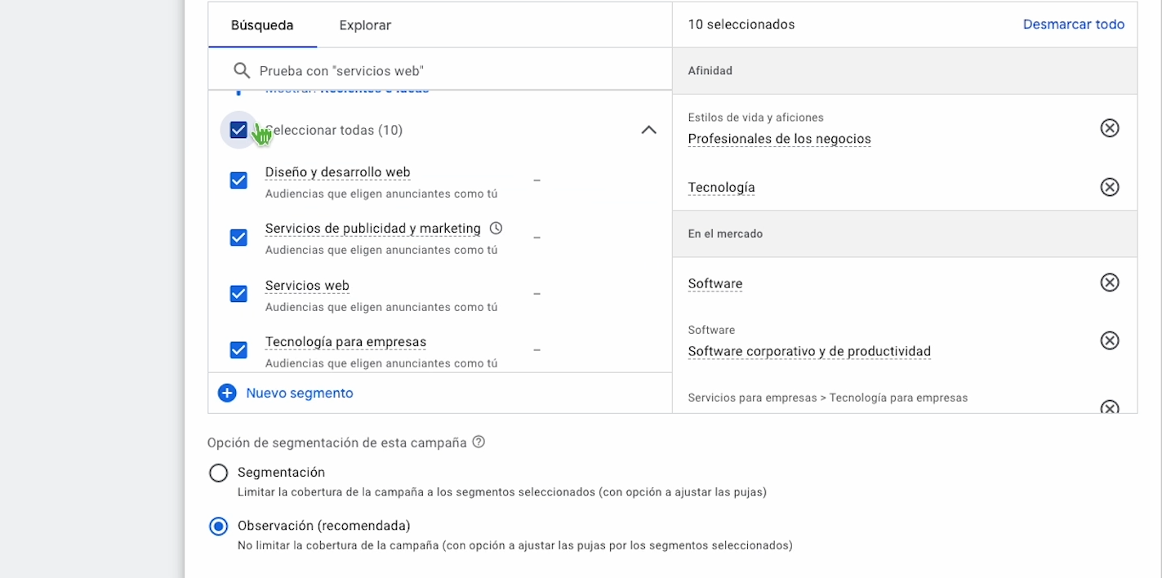Remove Software corporativo y de productividad
Viewport: 1162px width, 578px height.
pos(1109,340)
